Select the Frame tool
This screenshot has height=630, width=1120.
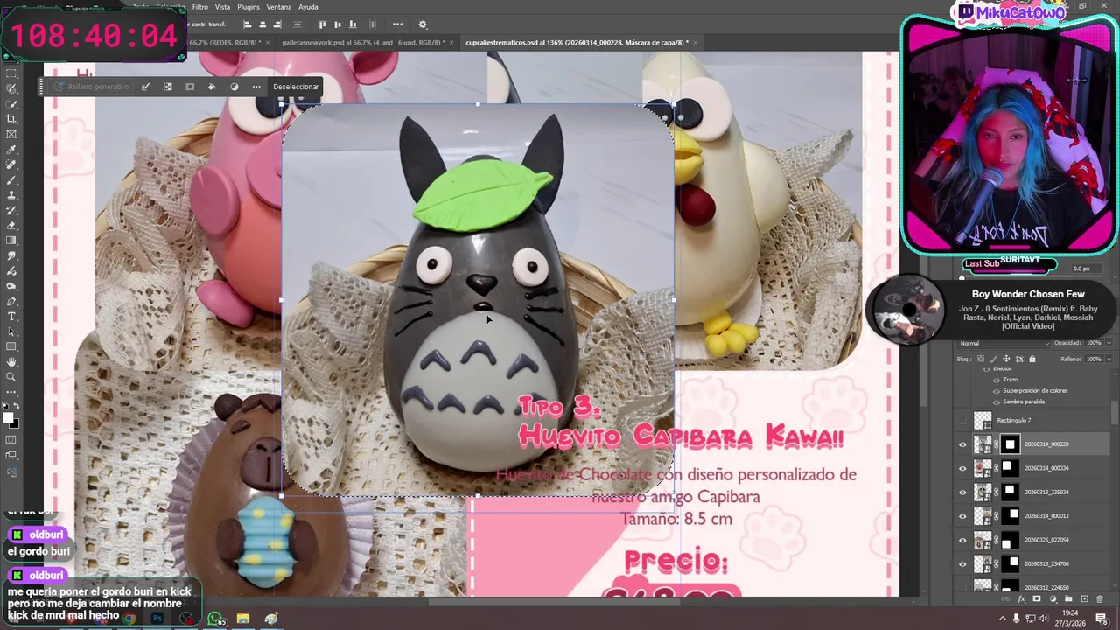pos(11,134)
